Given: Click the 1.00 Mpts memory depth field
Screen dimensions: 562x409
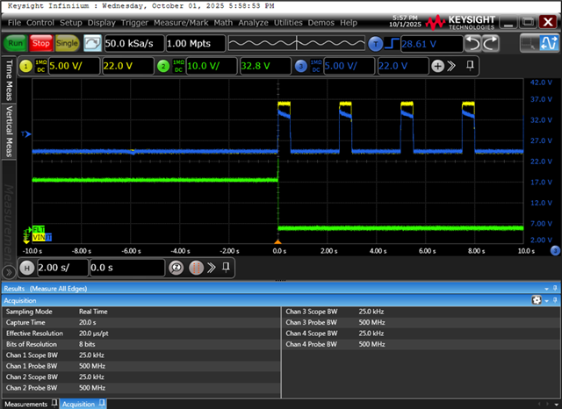Looking at the screenshot, I should point(196,44).
